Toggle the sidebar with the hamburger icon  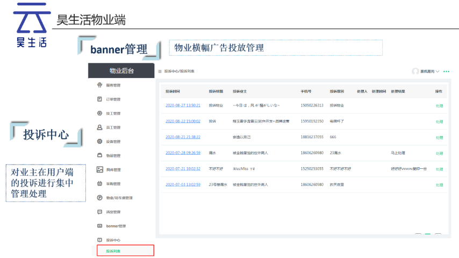pyautogui.click(x=160, y=71)
